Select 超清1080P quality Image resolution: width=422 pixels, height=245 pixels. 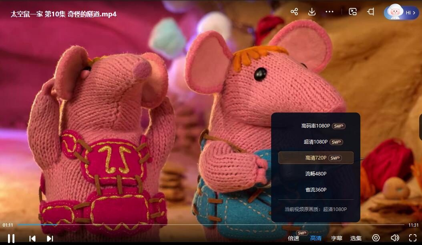tap(315, 142)
